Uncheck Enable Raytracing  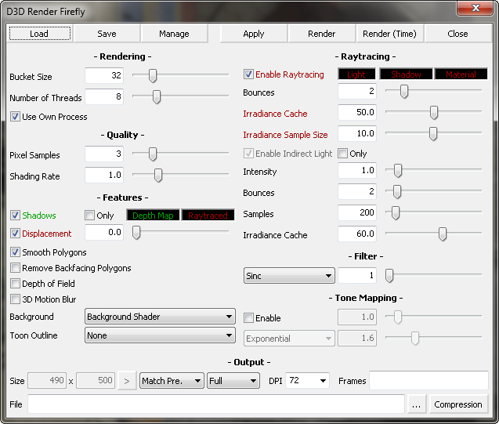[x=249, y=74]
